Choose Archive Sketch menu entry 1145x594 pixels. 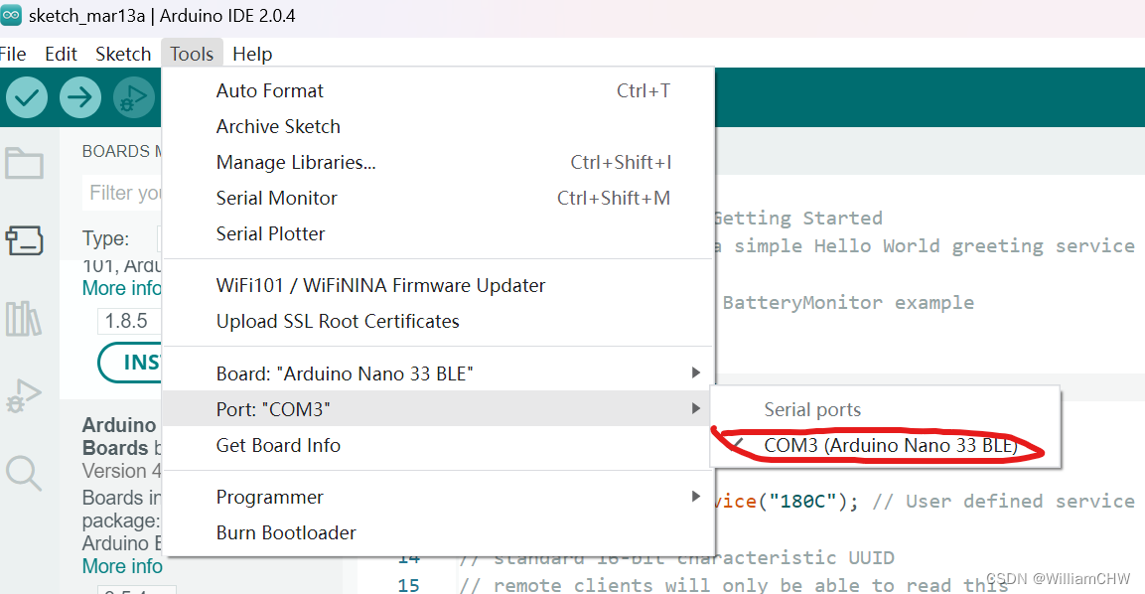click(438, 126)
